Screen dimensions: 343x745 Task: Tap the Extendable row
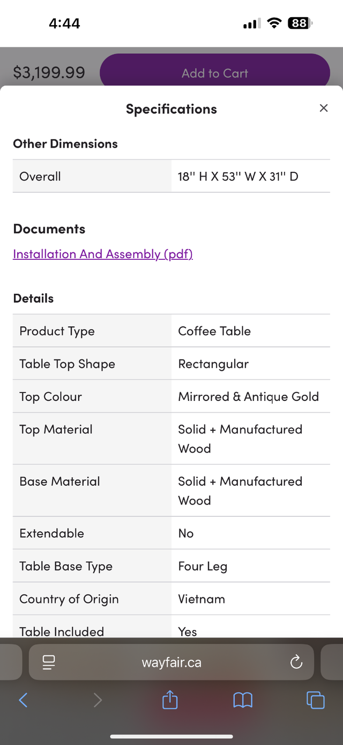pyautogui.click(x=171, y=533)
